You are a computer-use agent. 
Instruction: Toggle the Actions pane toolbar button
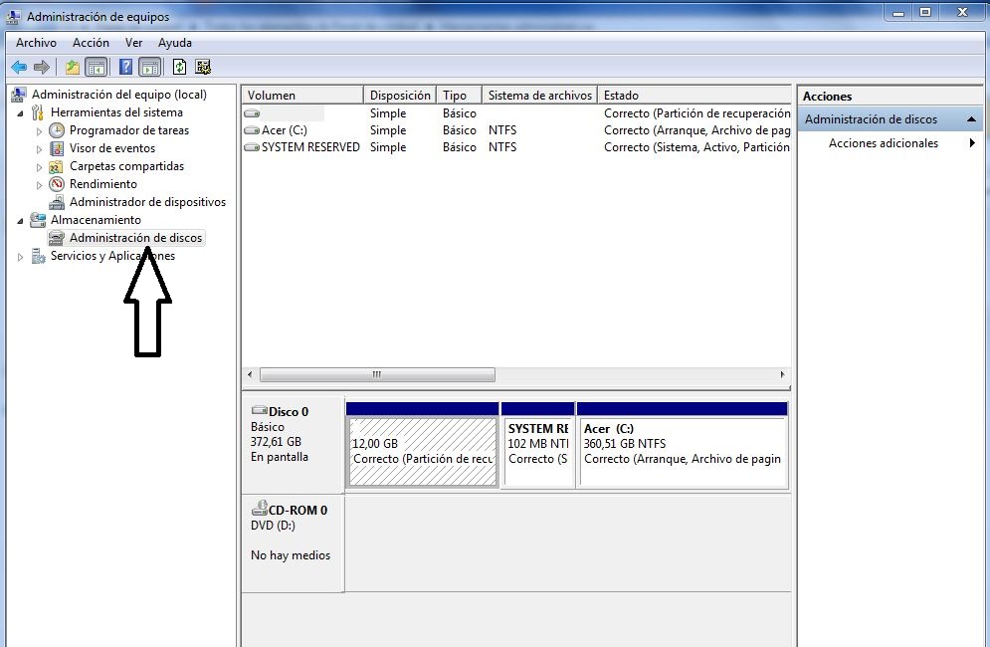pos(149,67)
